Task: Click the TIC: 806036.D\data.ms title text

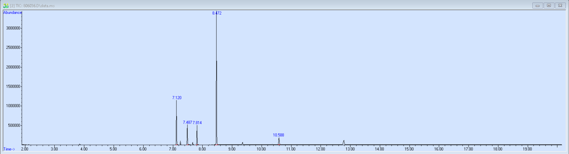Action: tap(33, 6)
